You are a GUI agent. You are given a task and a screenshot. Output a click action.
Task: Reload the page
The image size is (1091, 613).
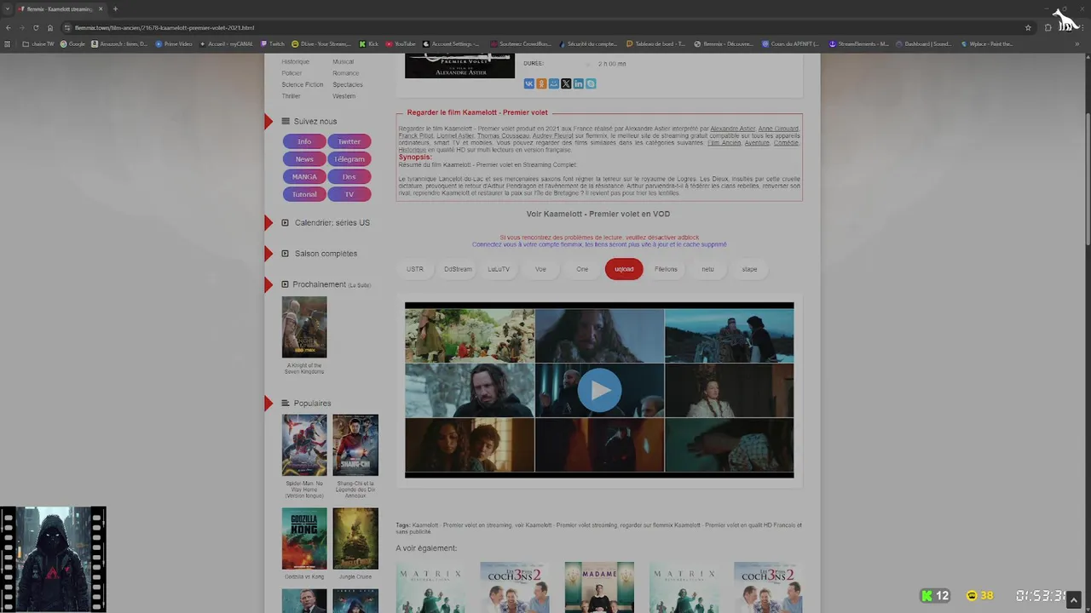(x=36, y=27)
